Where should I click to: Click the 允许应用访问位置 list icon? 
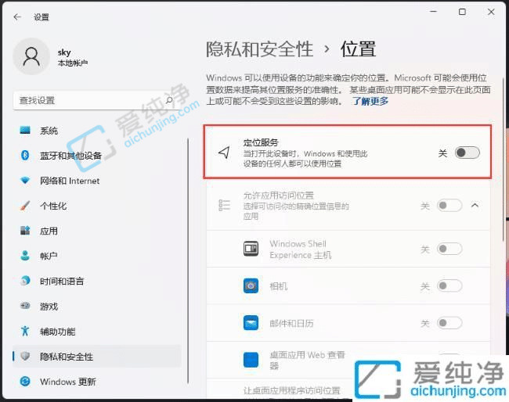pyautogui.click(x=224, y=205)
